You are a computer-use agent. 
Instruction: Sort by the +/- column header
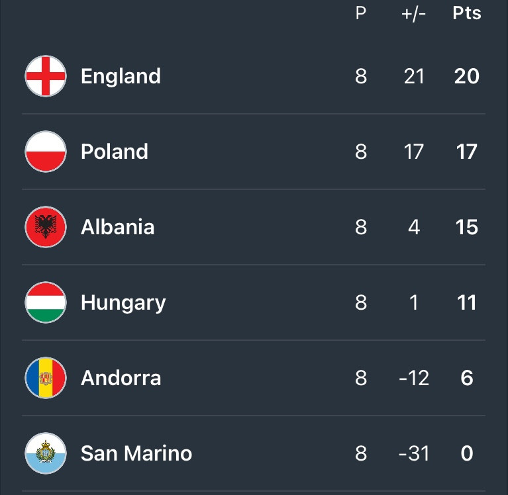414,15
